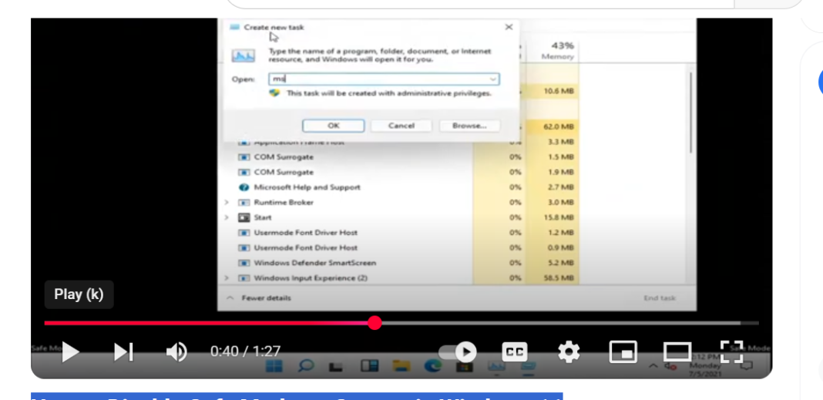The height and width of the screenshot is (400, 823).
Task: Expand the Start process row
Action: point(227,217)
